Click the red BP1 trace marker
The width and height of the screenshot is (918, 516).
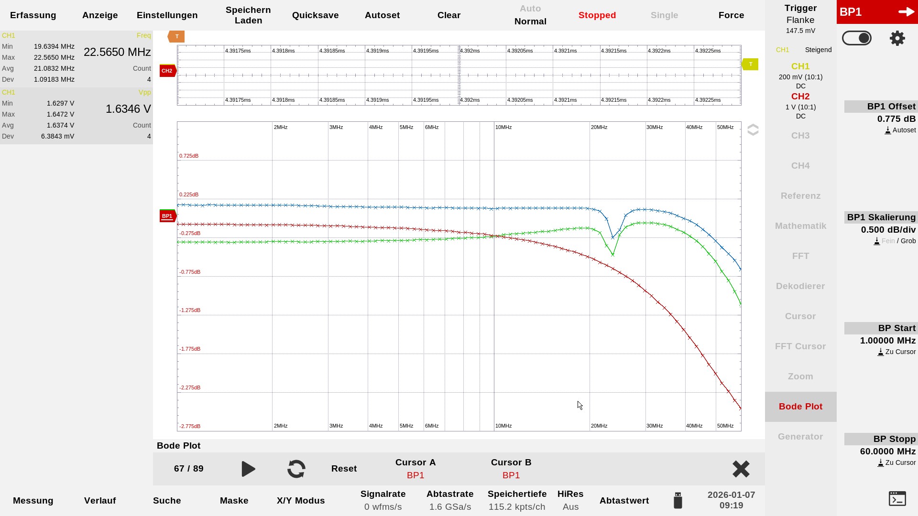(x=167, y=216)
